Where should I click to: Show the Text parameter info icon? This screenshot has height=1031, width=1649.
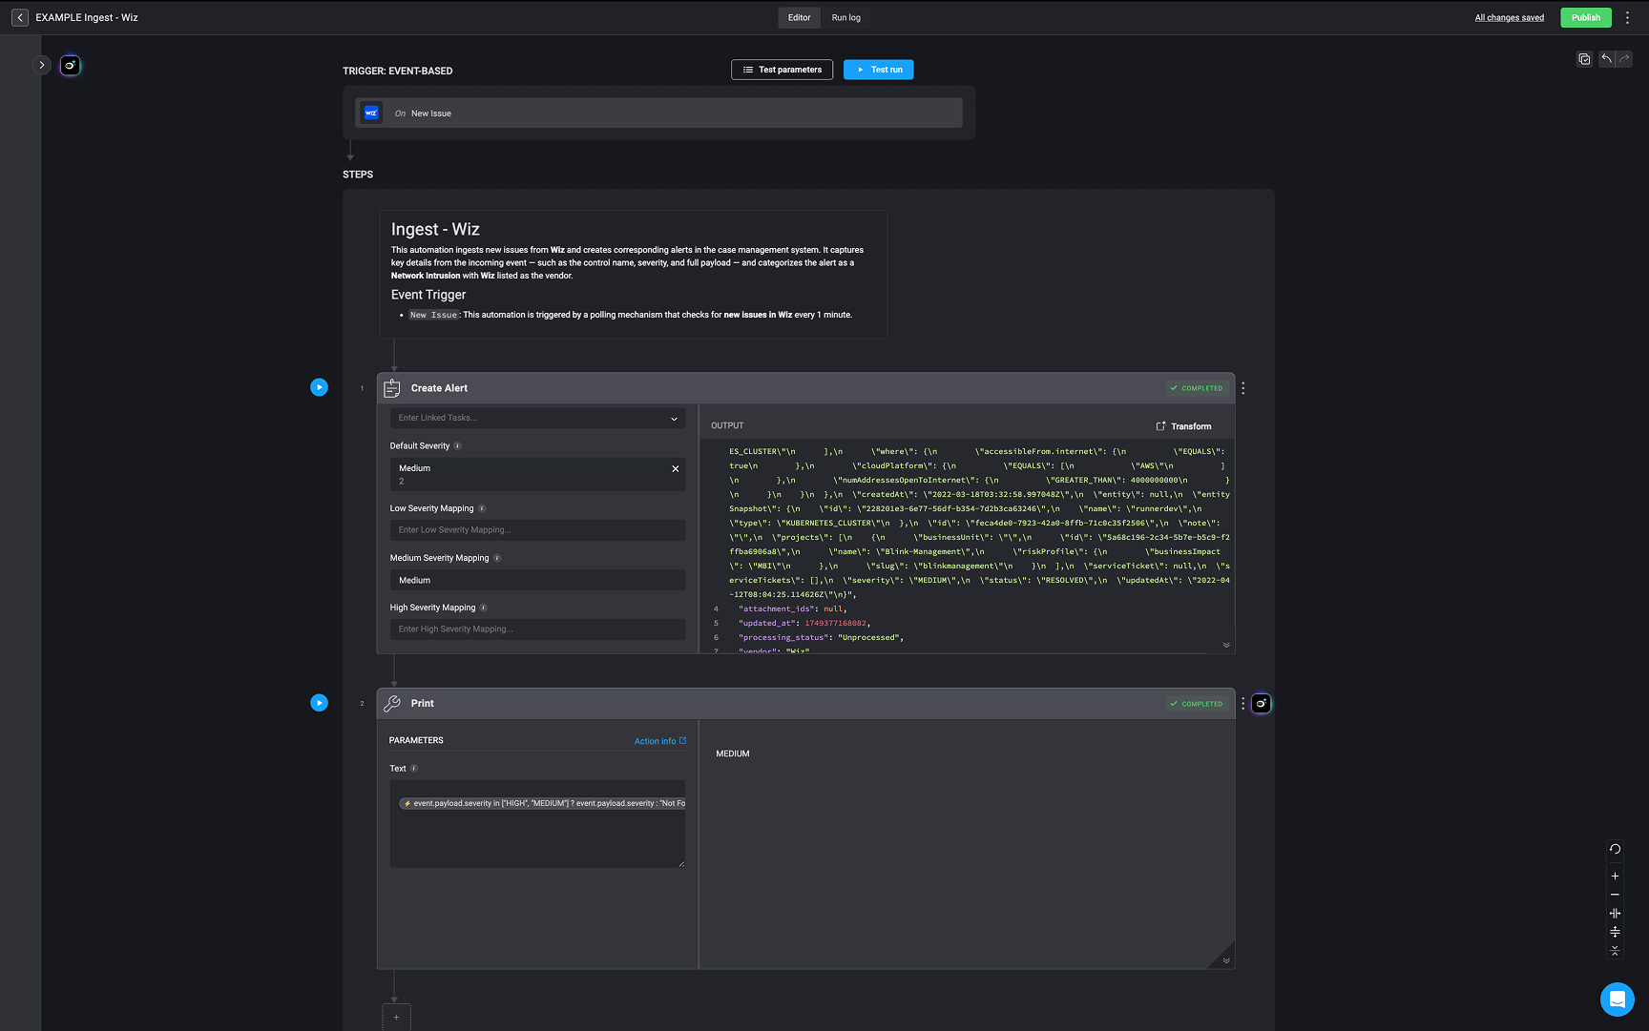pyautogui.click(x=414, y=769)
